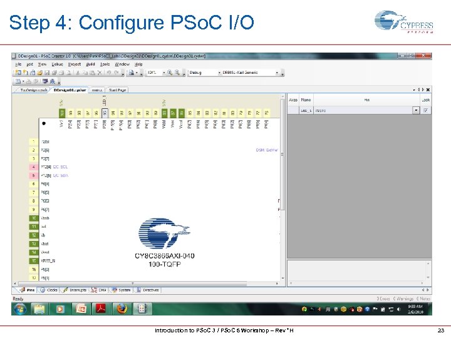The image size is (451, 338).
Task: Click PSoC Creator taskbar icon
Action: 142,309
